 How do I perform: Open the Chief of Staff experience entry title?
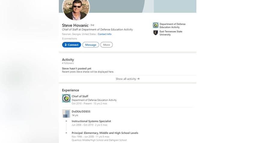80,96
